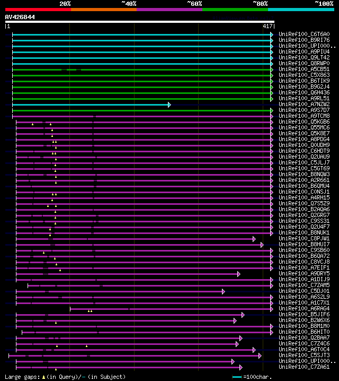The image size is (339, 381).
Task: Select the UniRef100_B2AQA6 label
Action: tap(304, 209)
